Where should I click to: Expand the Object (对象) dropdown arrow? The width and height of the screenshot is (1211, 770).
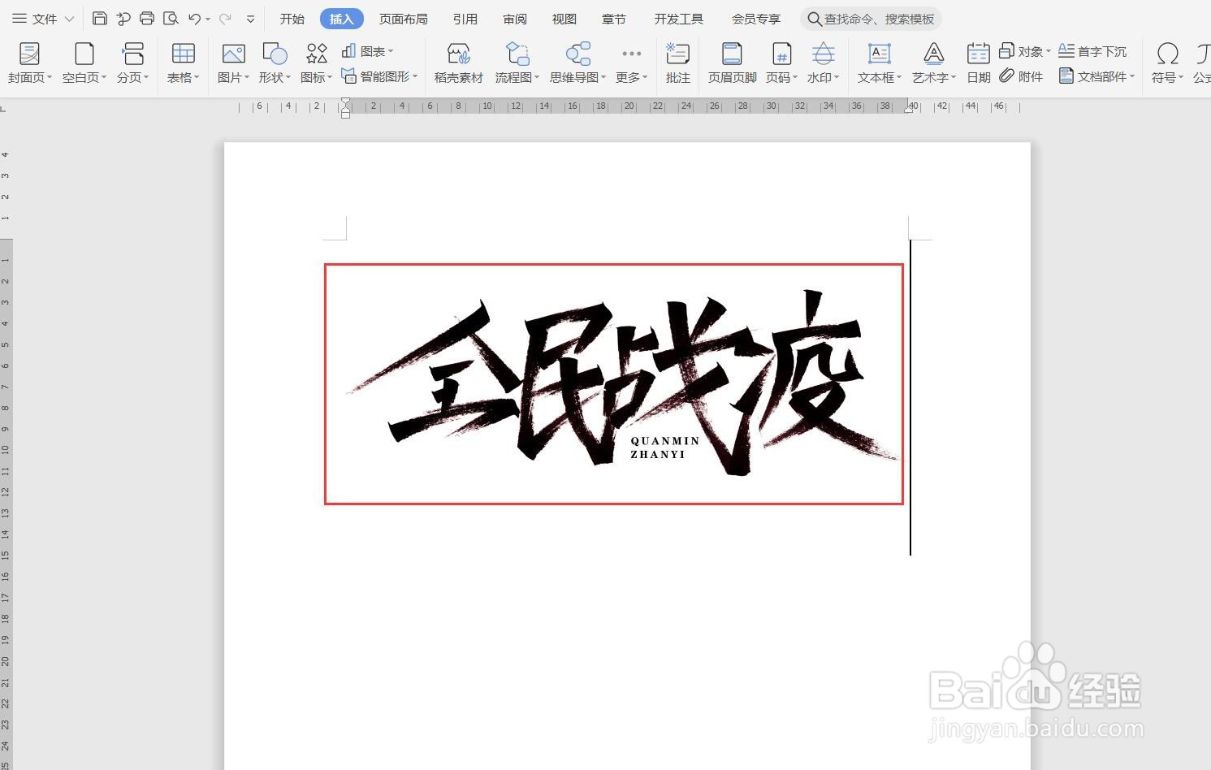[x=1049, y=51]
